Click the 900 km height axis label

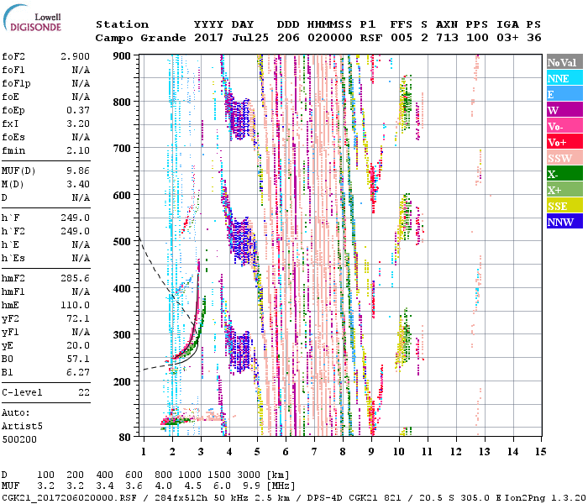[123, 55]
